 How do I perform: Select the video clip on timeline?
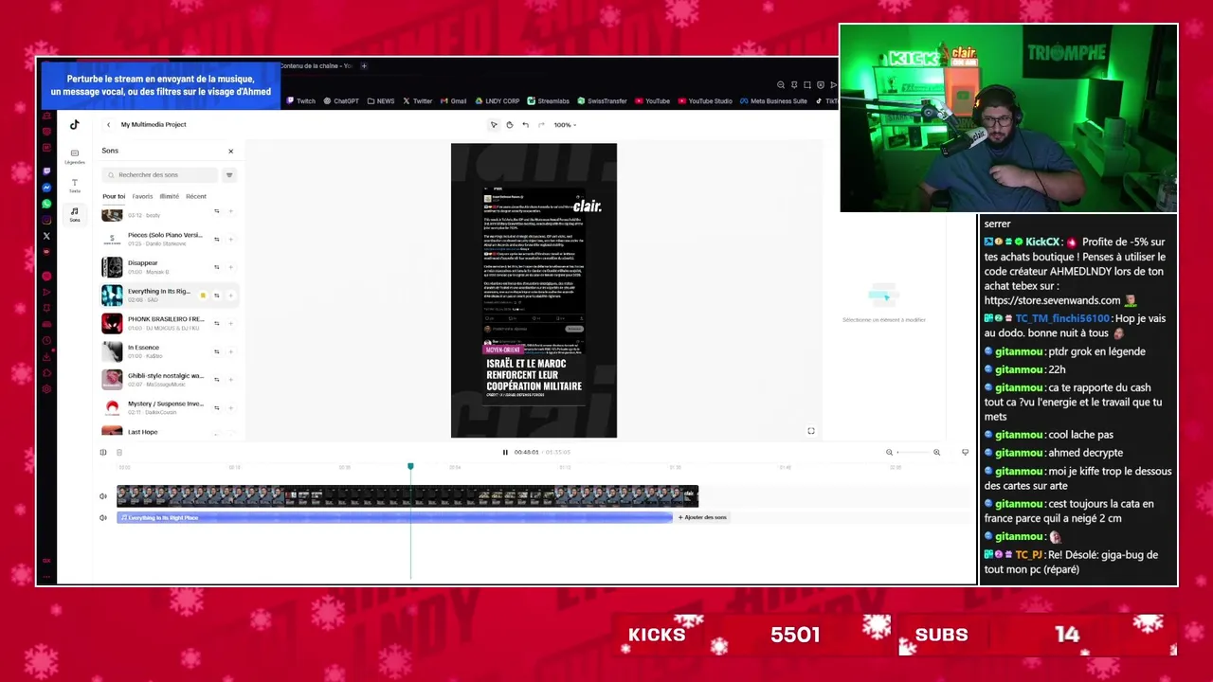(407, 496)
